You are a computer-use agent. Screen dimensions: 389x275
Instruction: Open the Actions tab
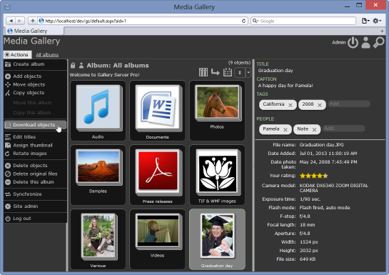17,54
